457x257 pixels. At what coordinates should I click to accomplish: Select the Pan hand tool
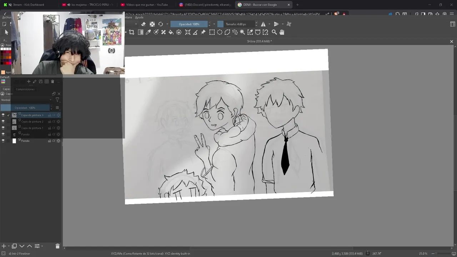pos(282,32)
